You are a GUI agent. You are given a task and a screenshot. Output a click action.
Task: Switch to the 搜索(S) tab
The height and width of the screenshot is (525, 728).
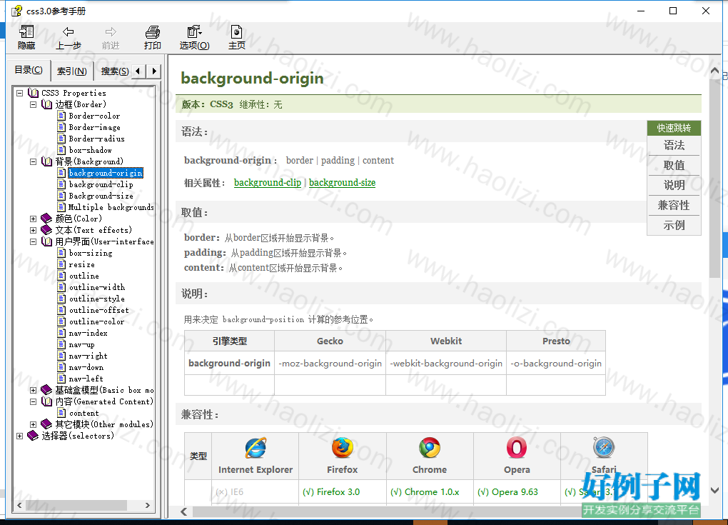click(x=114, y=71)
